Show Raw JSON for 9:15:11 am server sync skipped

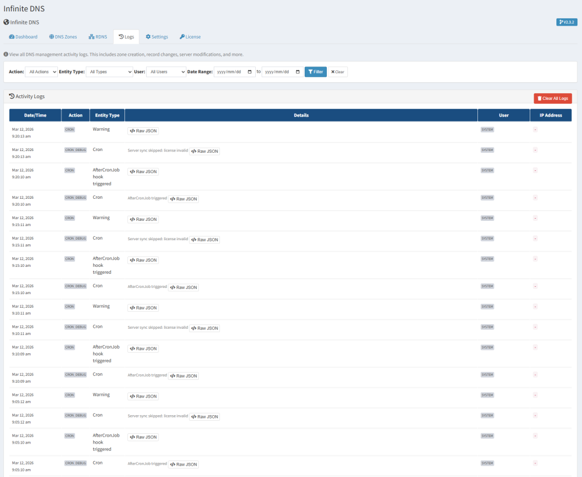pyautogui.click(x=205, y=240)
